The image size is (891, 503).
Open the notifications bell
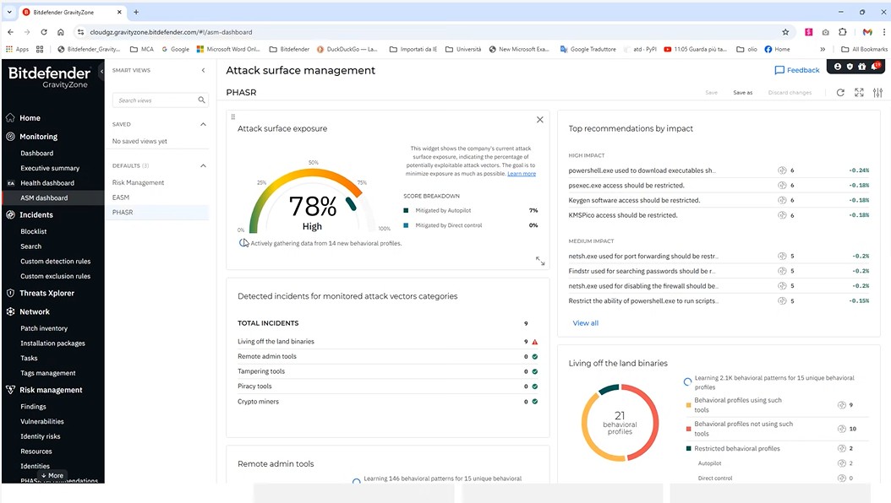click(874, 67)
